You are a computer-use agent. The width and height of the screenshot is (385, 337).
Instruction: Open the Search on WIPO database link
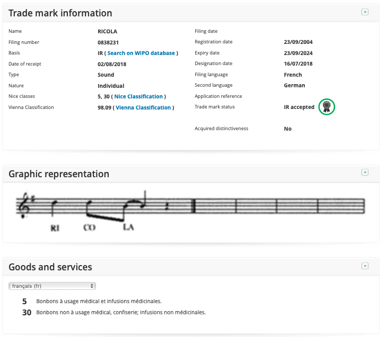coord(141,53)
